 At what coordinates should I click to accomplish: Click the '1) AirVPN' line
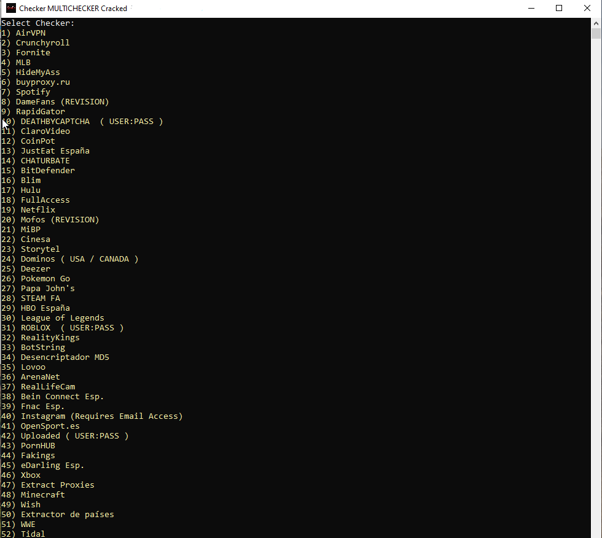[x=23, y=33]
